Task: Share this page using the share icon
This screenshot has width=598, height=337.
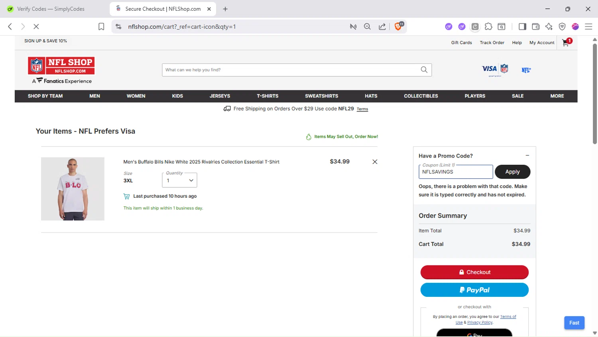Action: point(382,27)
